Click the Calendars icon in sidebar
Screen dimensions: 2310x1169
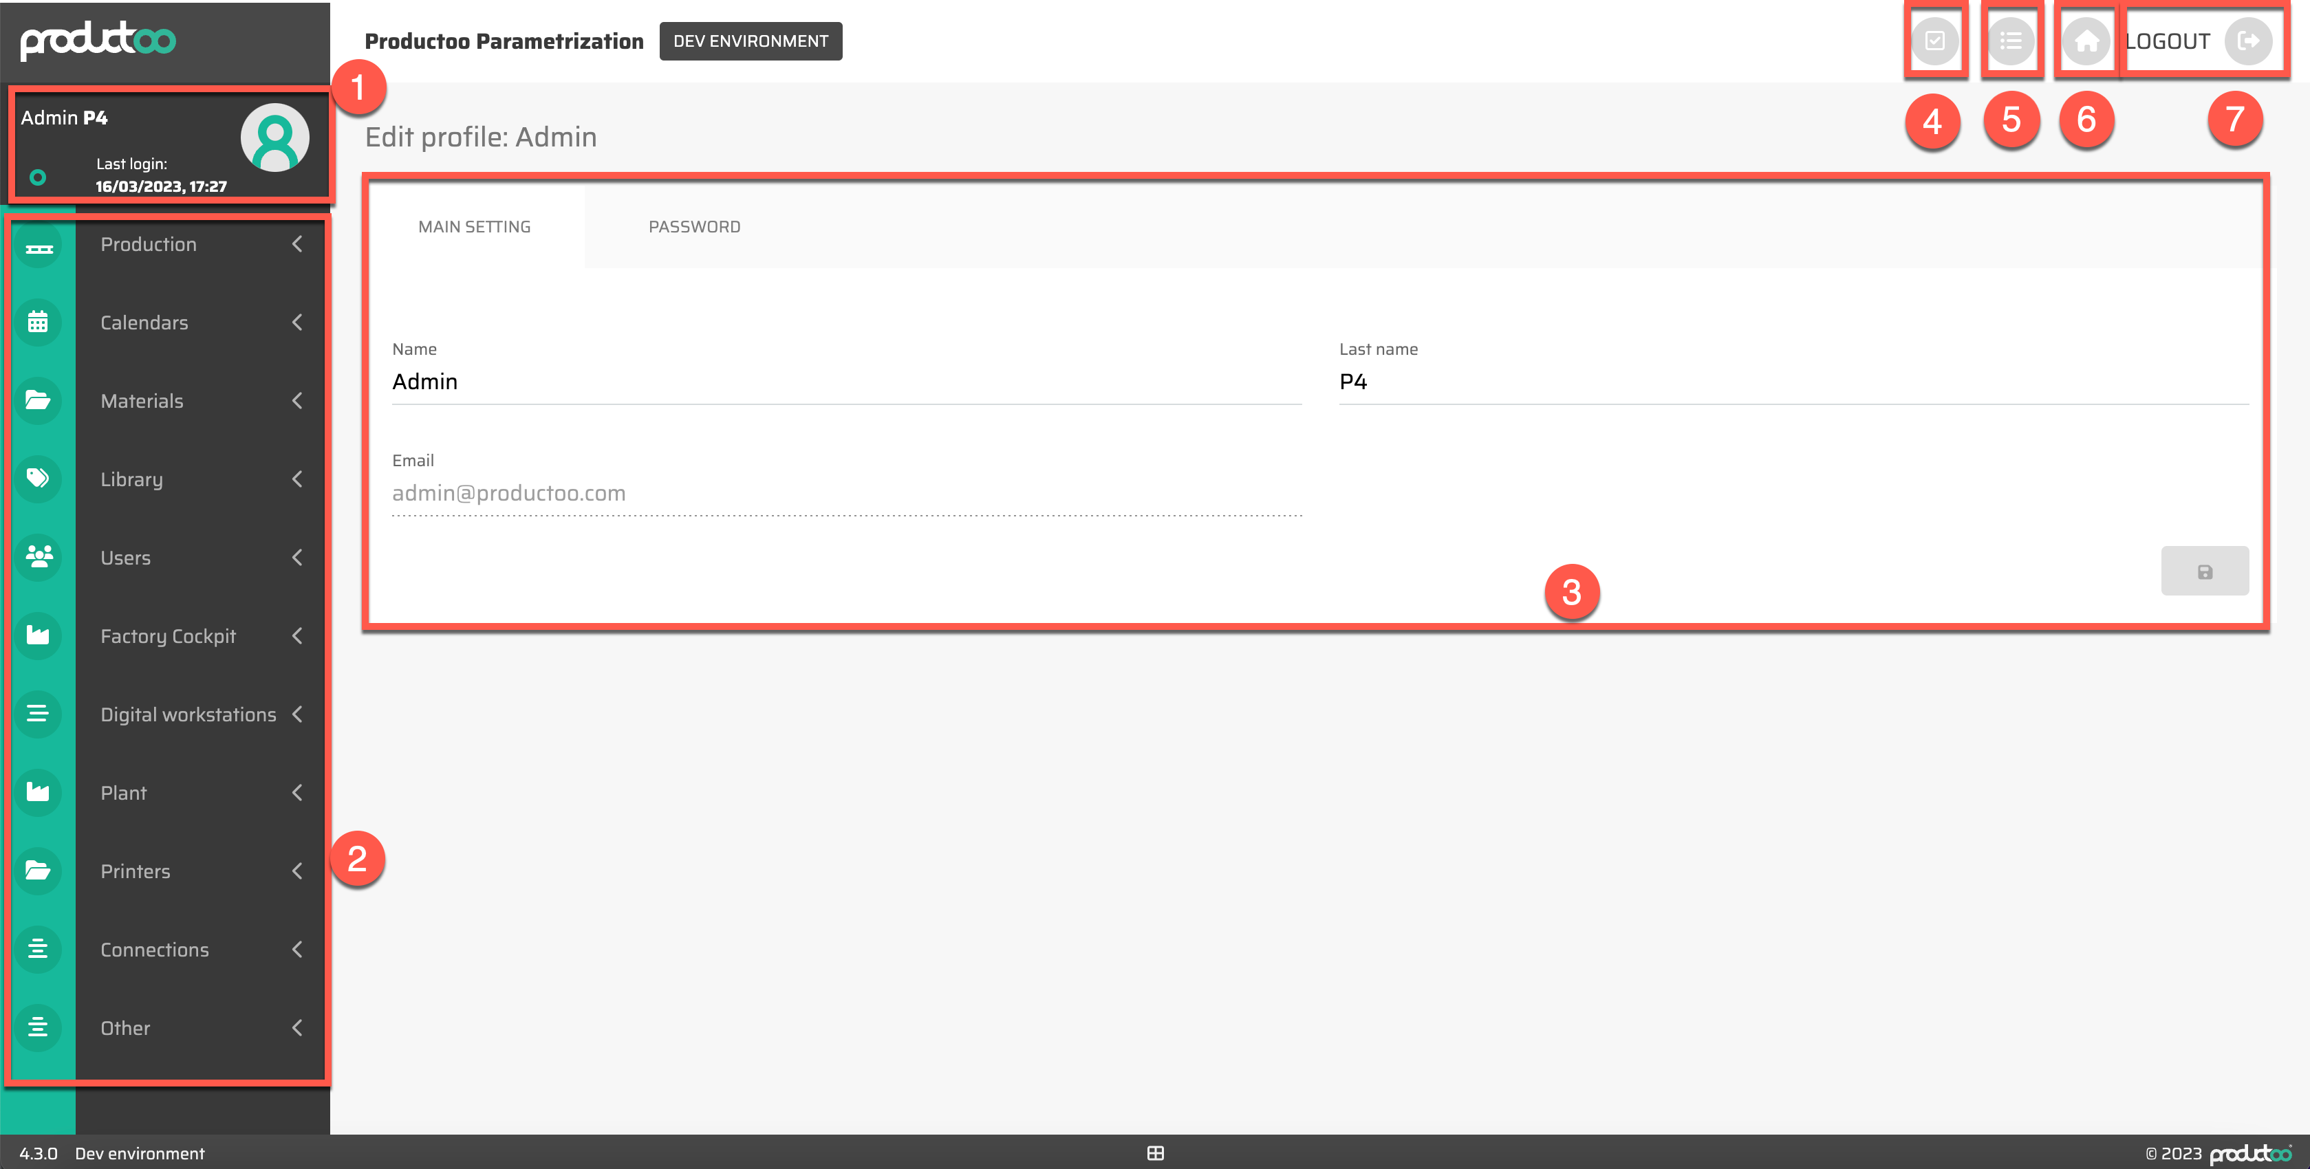pos(39,323)
